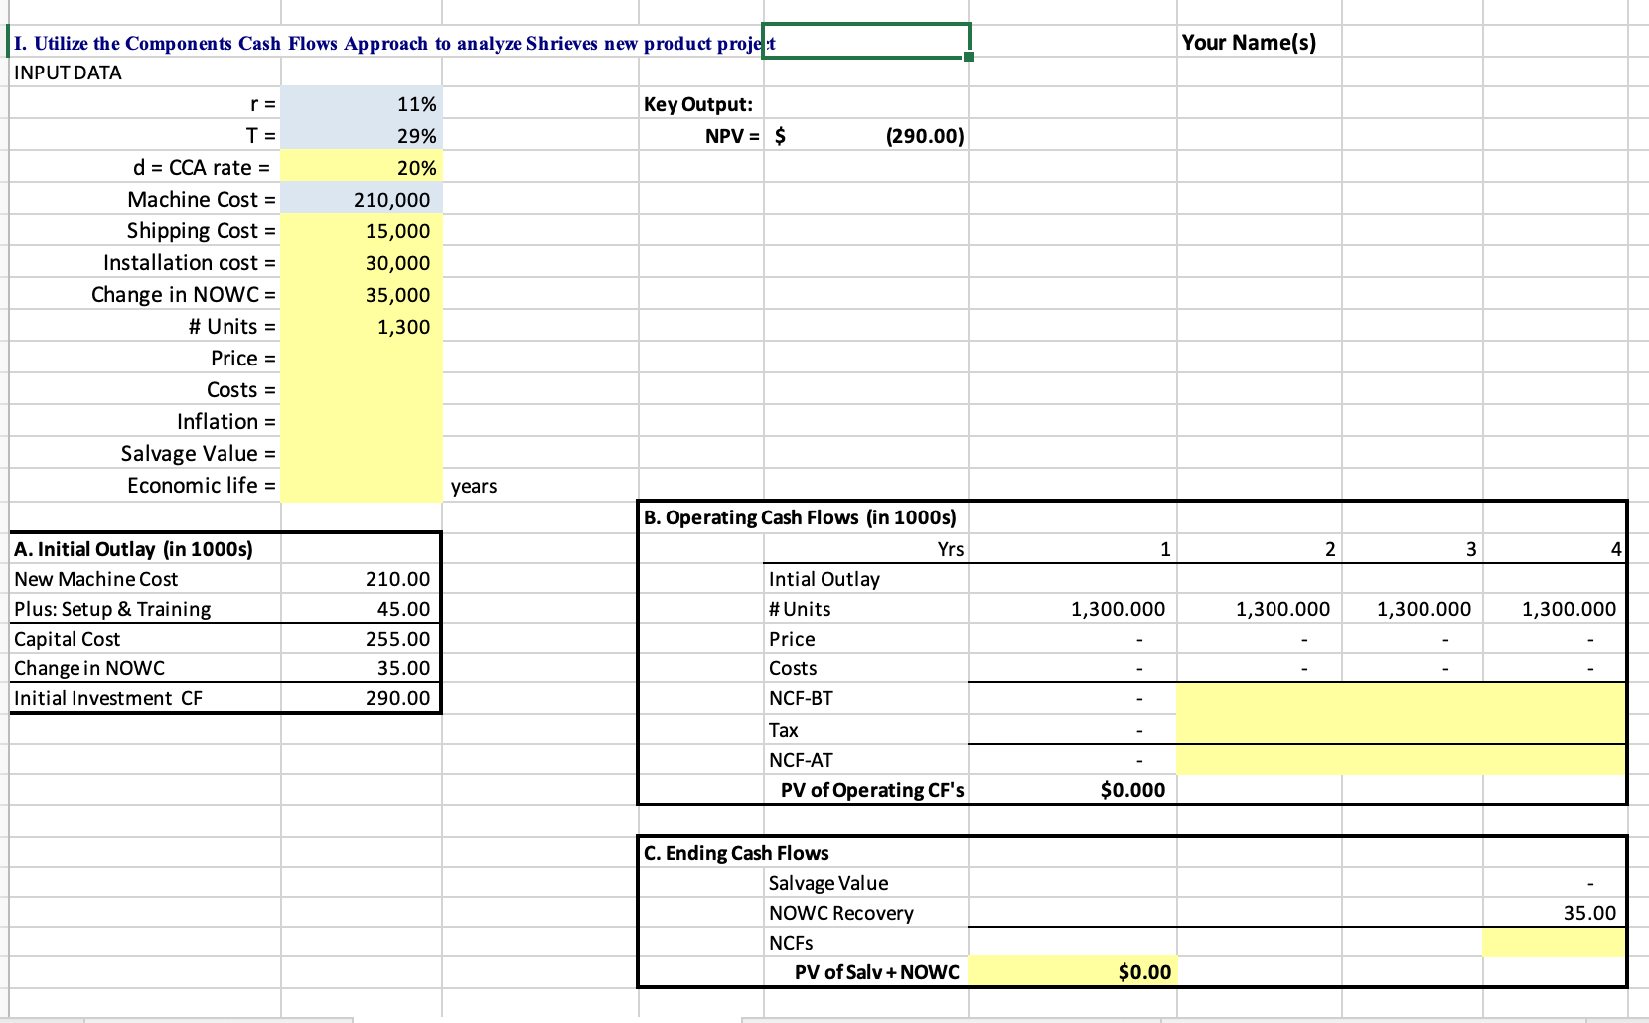Select the Initial Investment CF value 290.00
Viewport: 1649px width, 1023px height.
(362, 698)
